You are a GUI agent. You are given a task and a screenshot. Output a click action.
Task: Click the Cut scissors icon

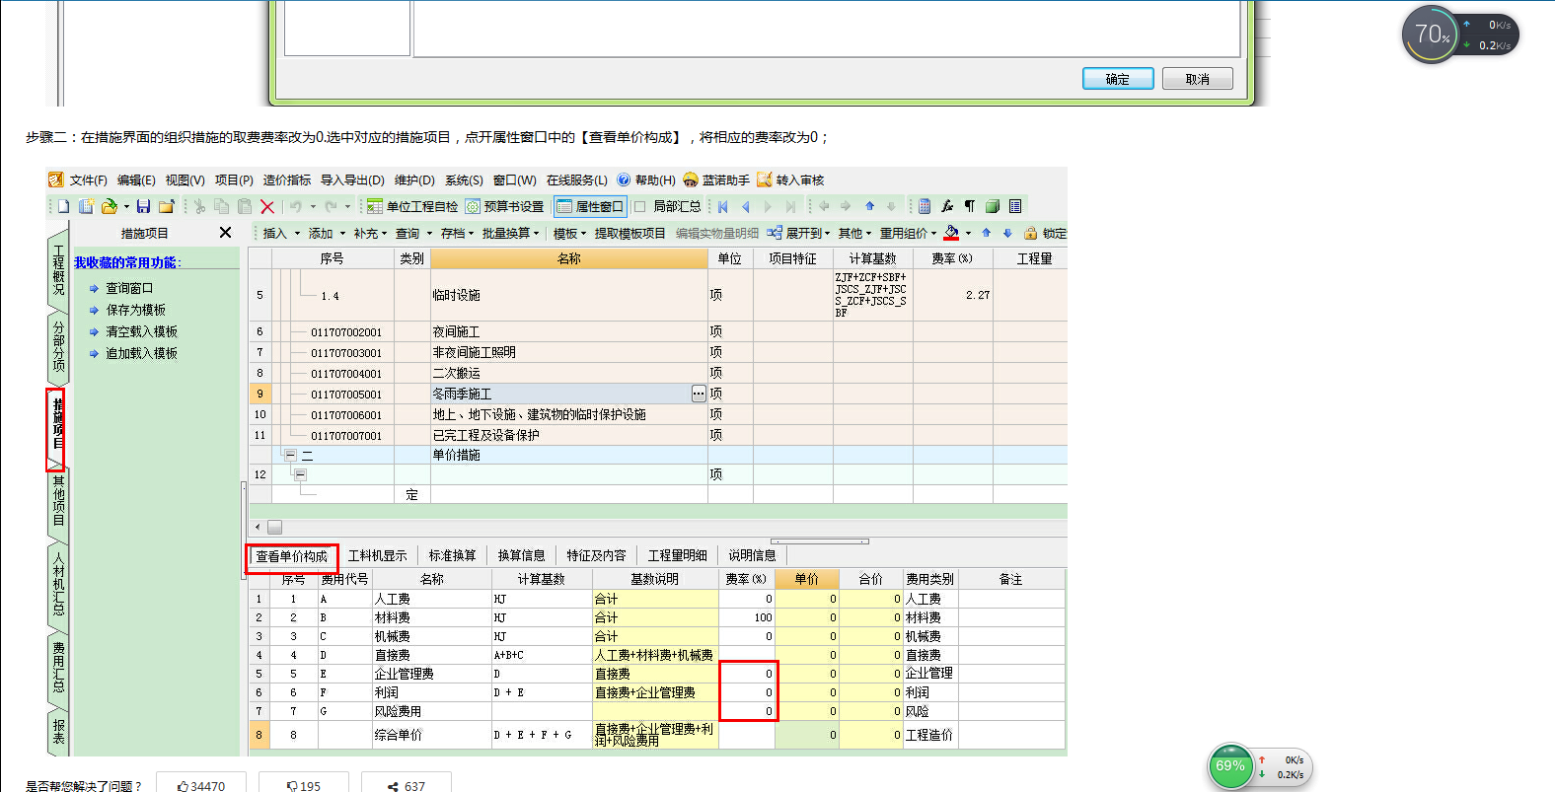[x=200, y=206]
